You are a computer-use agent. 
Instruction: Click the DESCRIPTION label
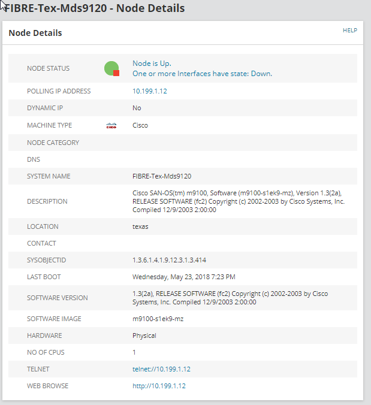[x=47, y=201]
